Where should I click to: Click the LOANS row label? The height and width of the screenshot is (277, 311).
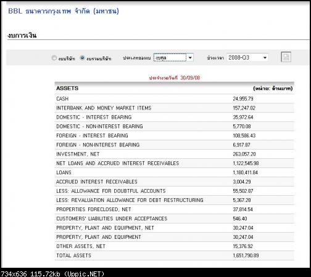[x=64, y=172]
